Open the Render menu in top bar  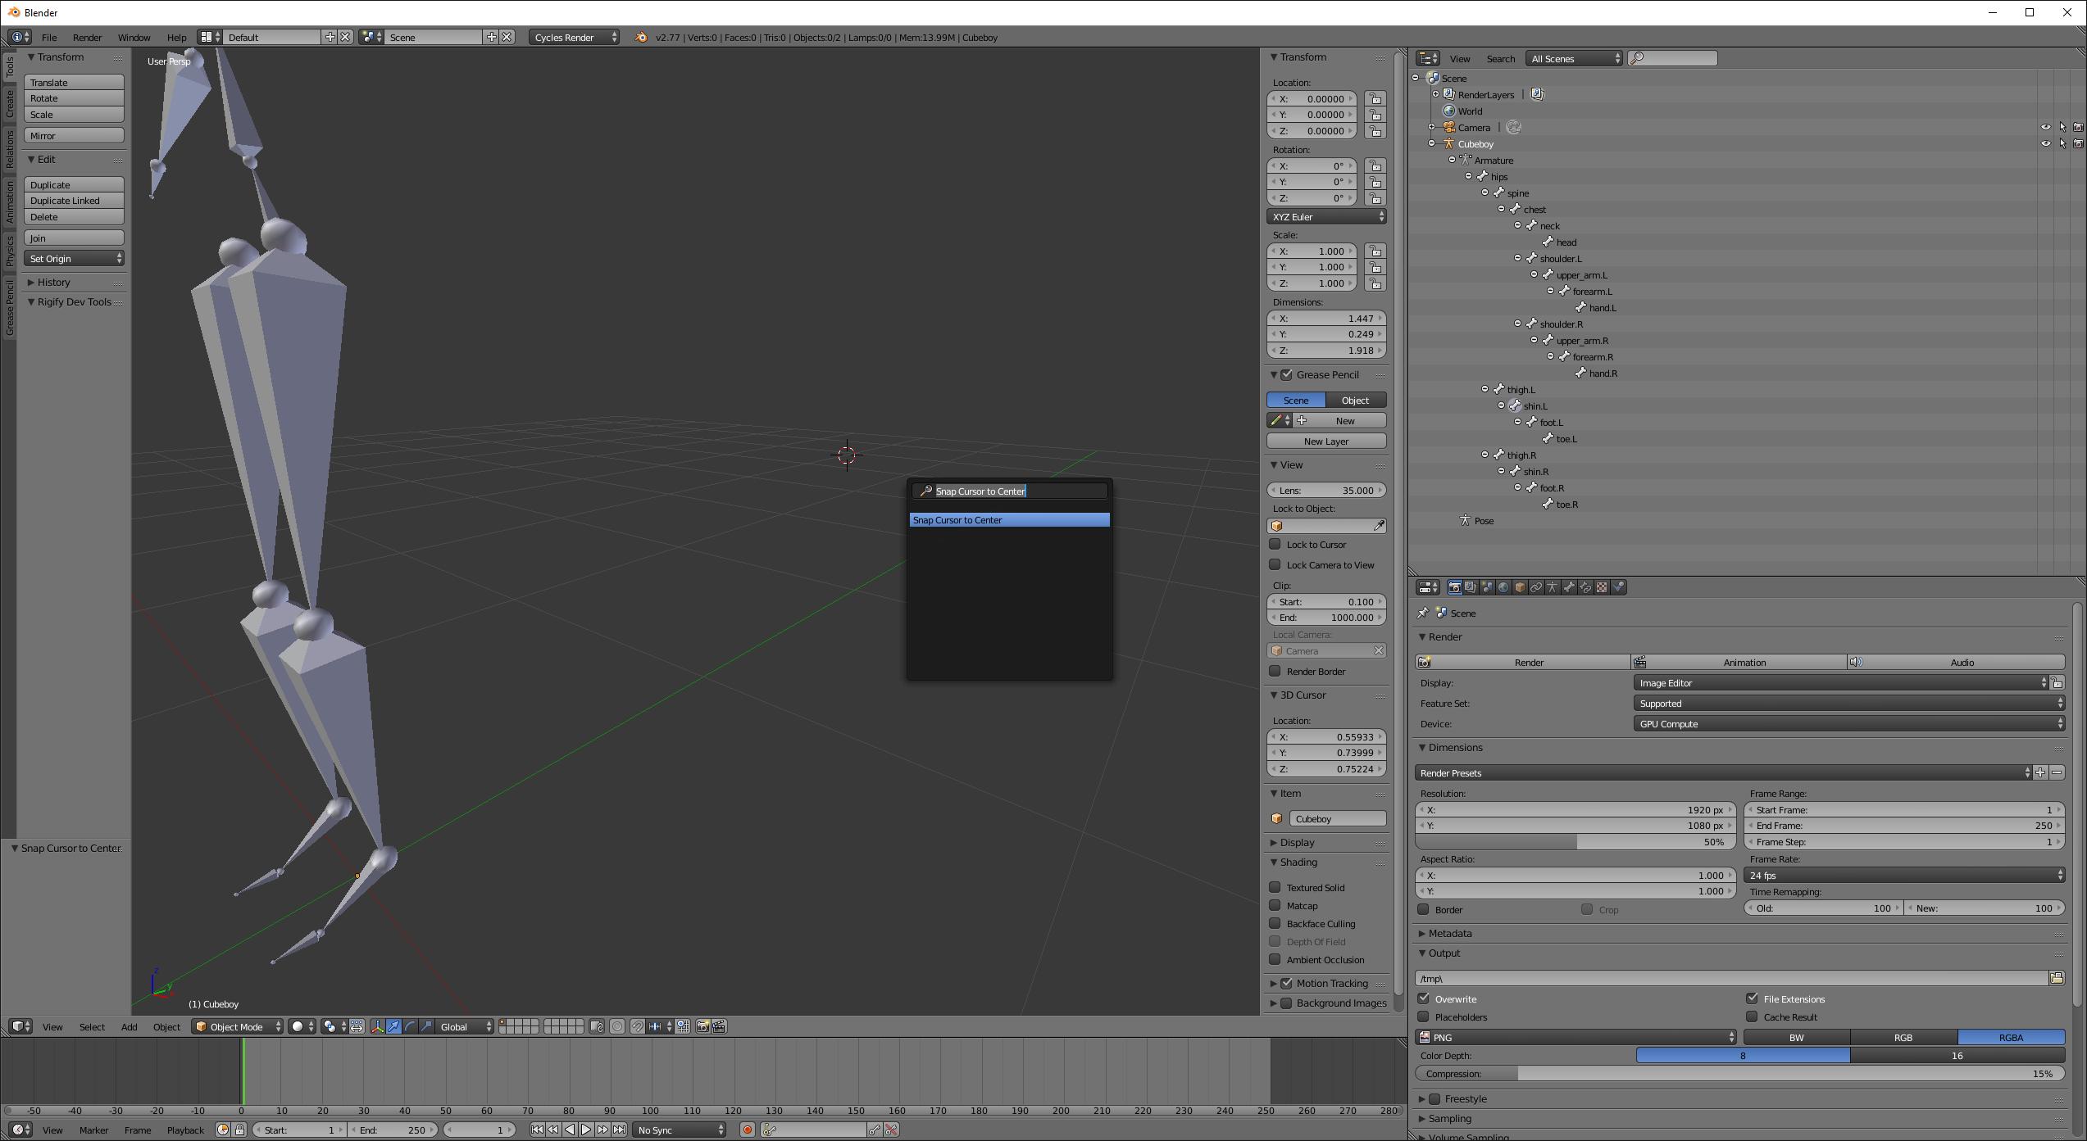click(x=87, y=38)
